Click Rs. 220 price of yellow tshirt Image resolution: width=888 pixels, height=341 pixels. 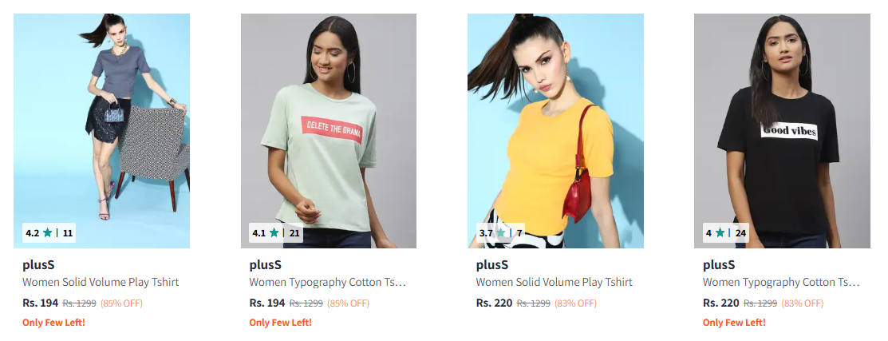coord(495,303)
